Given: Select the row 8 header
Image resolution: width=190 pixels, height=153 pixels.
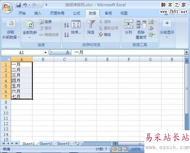Looking at the screenshot, I should (x=6, y=102).
